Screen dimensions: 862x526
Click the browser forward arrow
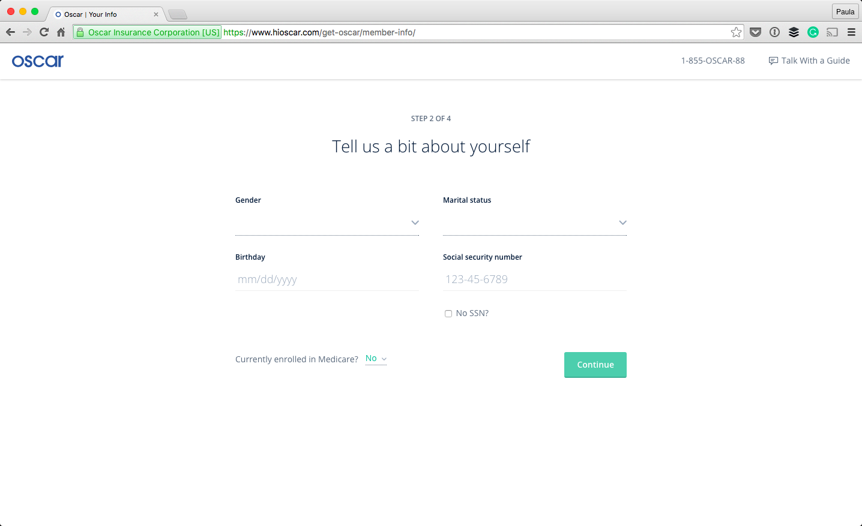[x=27, y=32]
